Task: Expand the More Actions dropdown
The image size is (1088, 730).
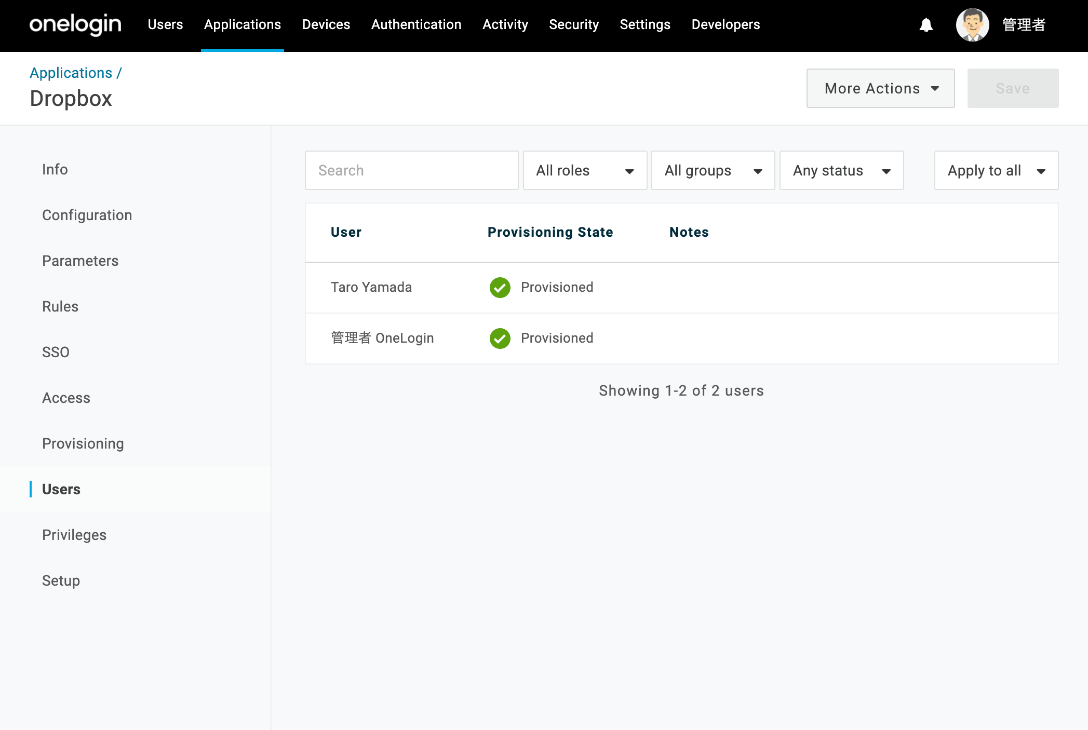Action: point(880,88)
